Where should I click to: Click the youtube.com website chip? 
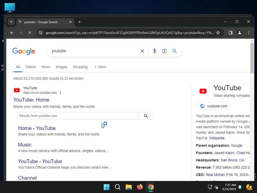click(213, 106)
